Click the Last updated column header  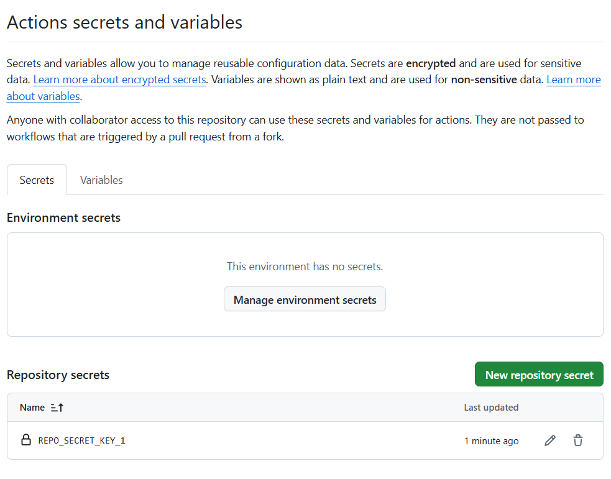[x=491, y=408]
